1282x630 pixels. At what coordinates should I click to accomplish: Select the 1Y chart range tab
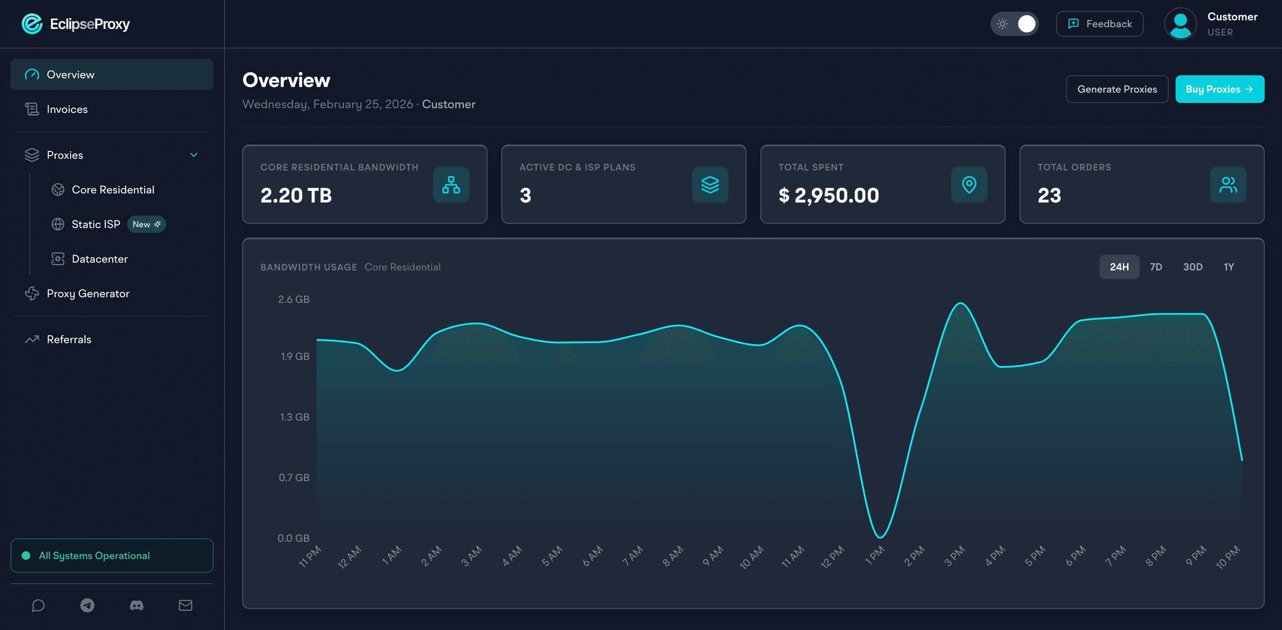(1228, 267)
